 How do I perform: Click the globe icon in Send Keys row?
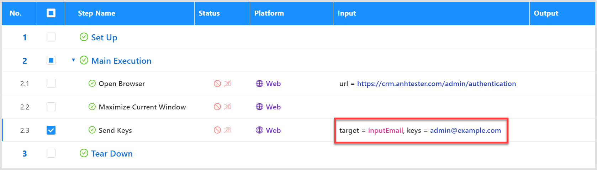click(260, 130)
